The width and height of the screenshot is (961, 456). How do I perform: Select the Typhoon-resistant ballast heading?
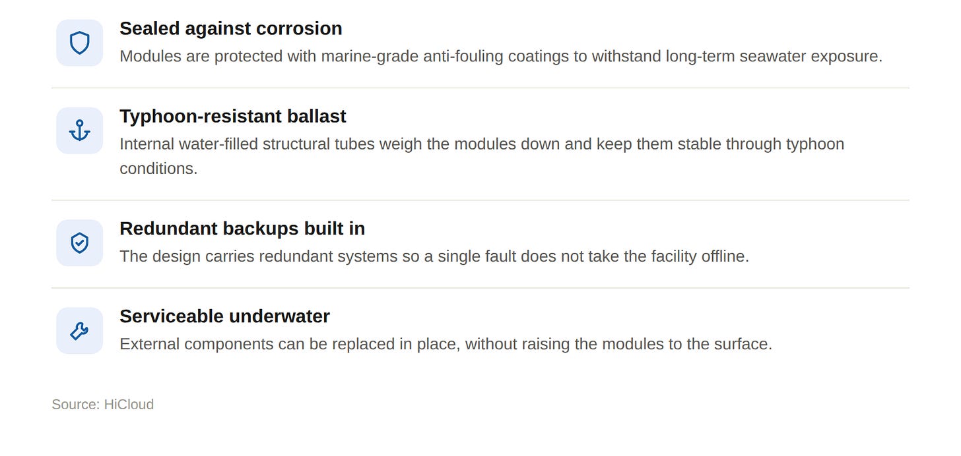pyautogui.click(x=233, y=116)
